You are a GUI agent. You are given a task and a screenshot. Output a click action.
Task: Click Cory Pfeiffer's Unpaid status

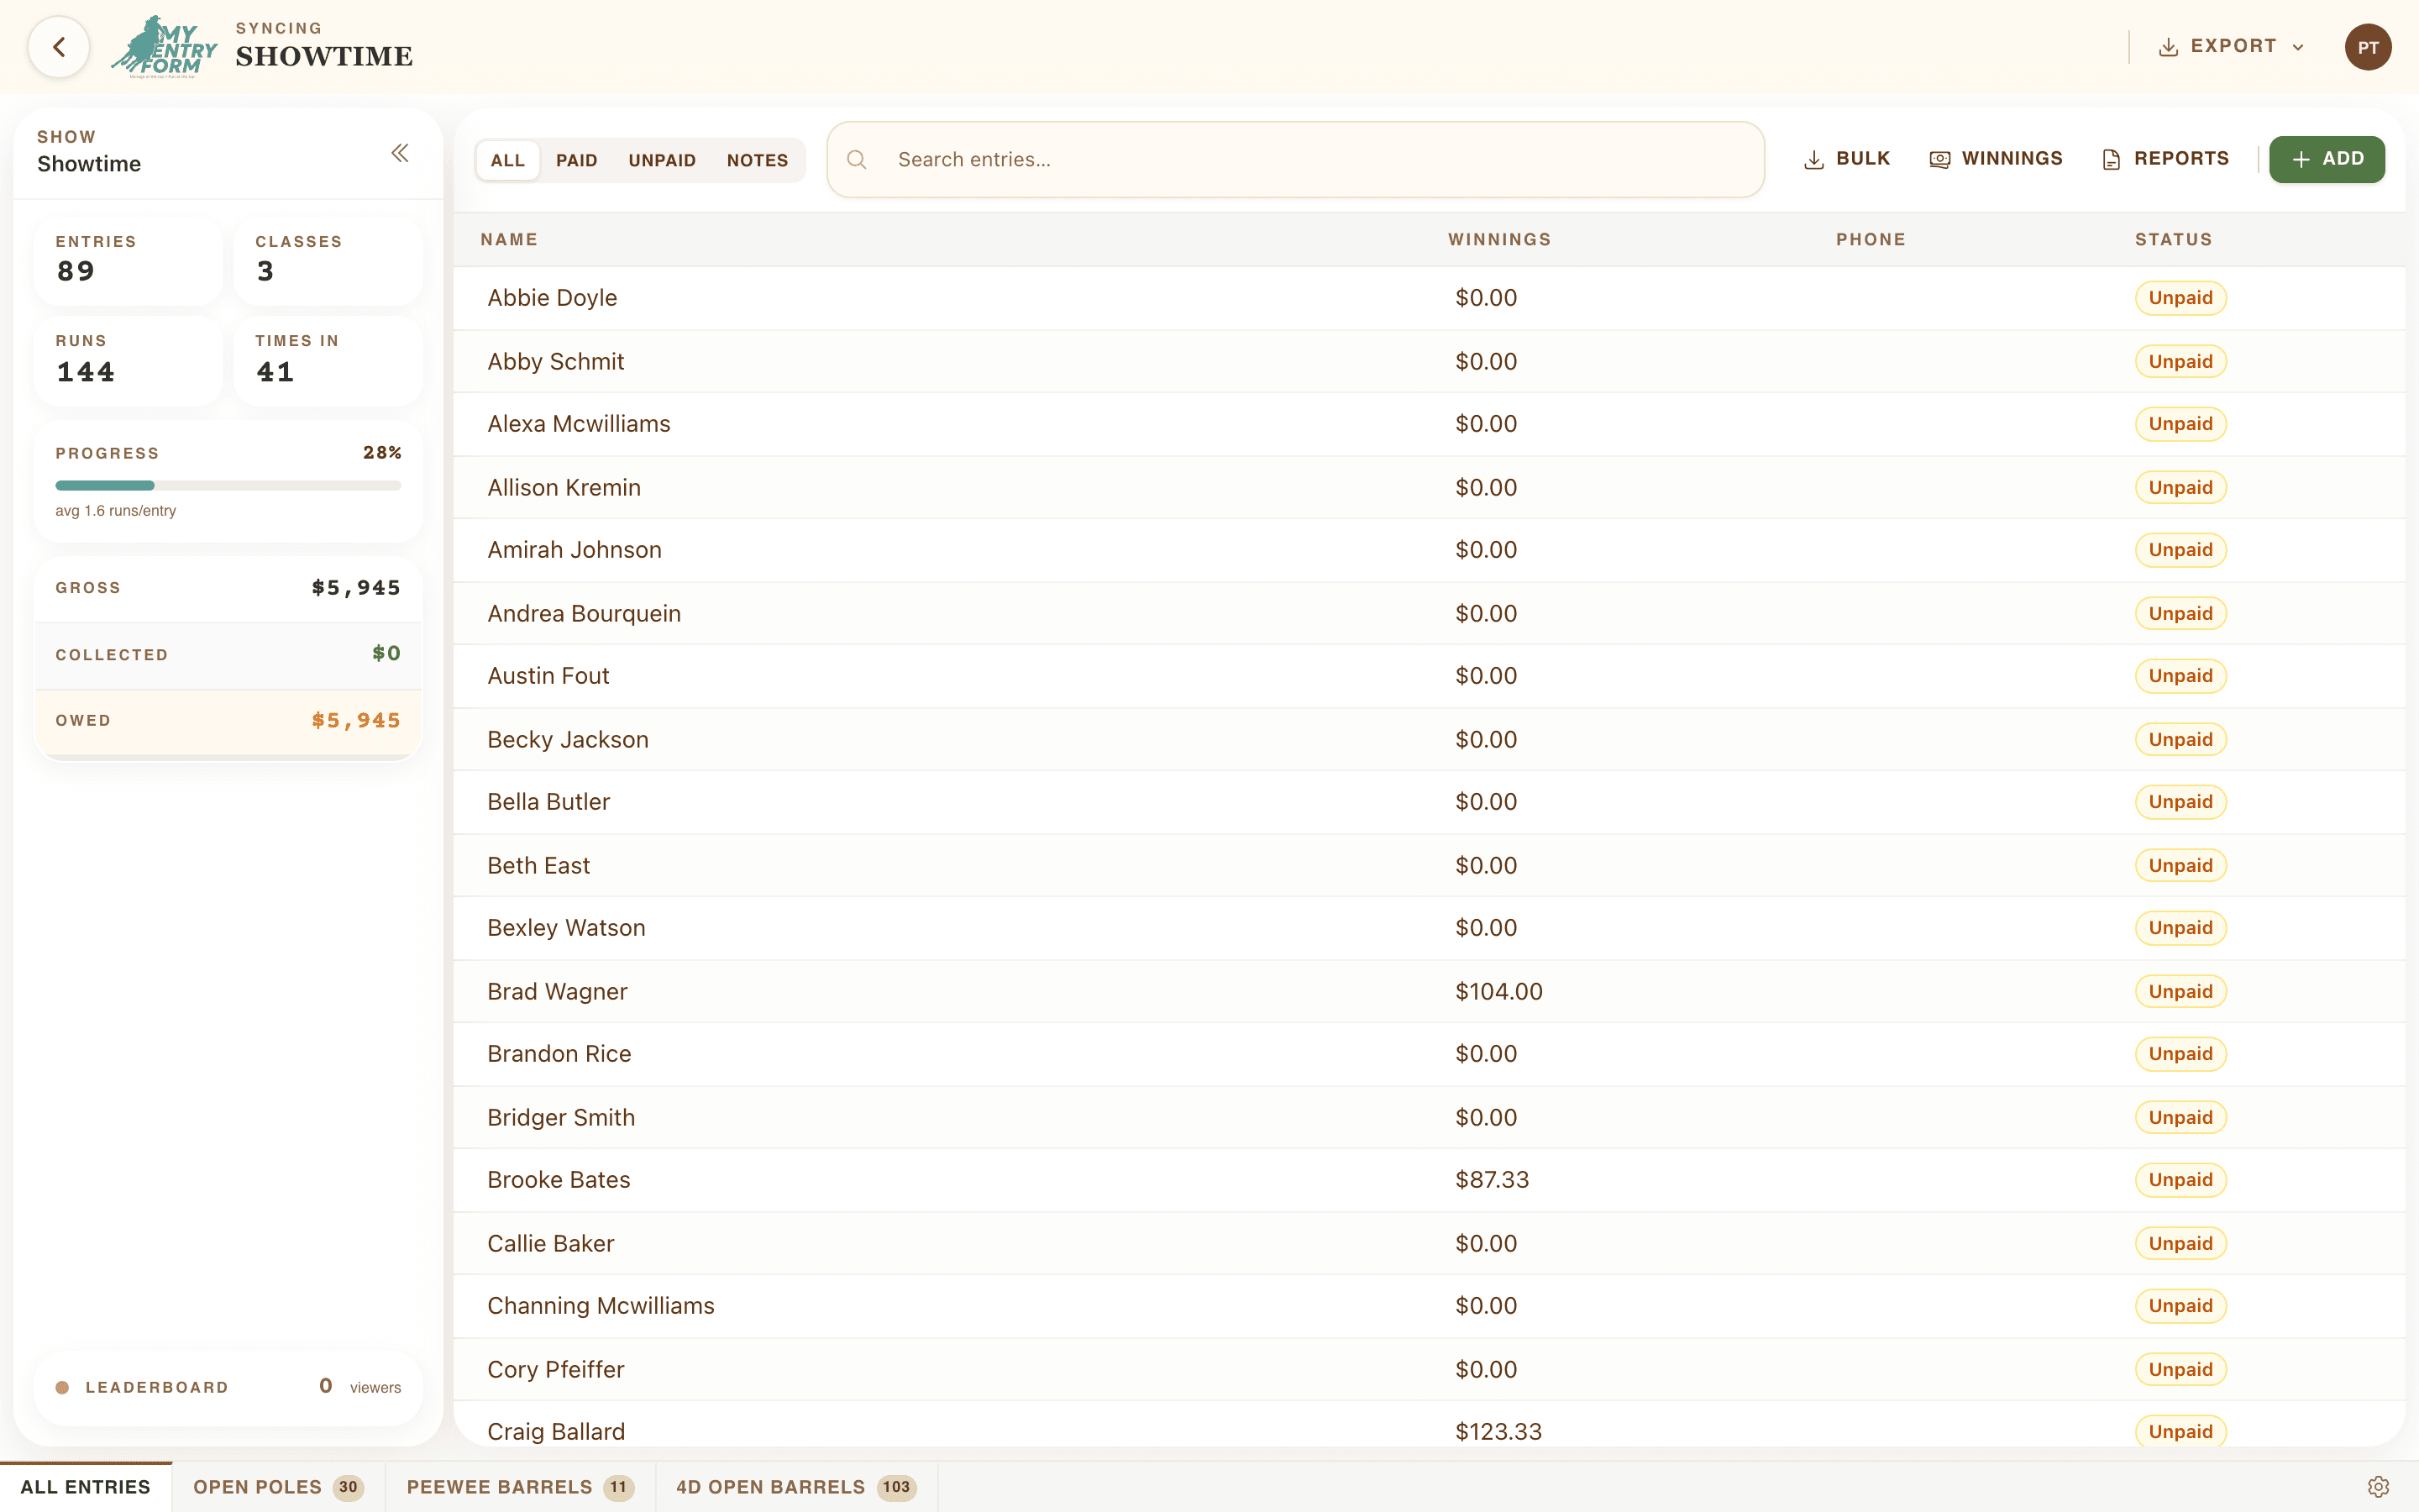[2180, 1369]
